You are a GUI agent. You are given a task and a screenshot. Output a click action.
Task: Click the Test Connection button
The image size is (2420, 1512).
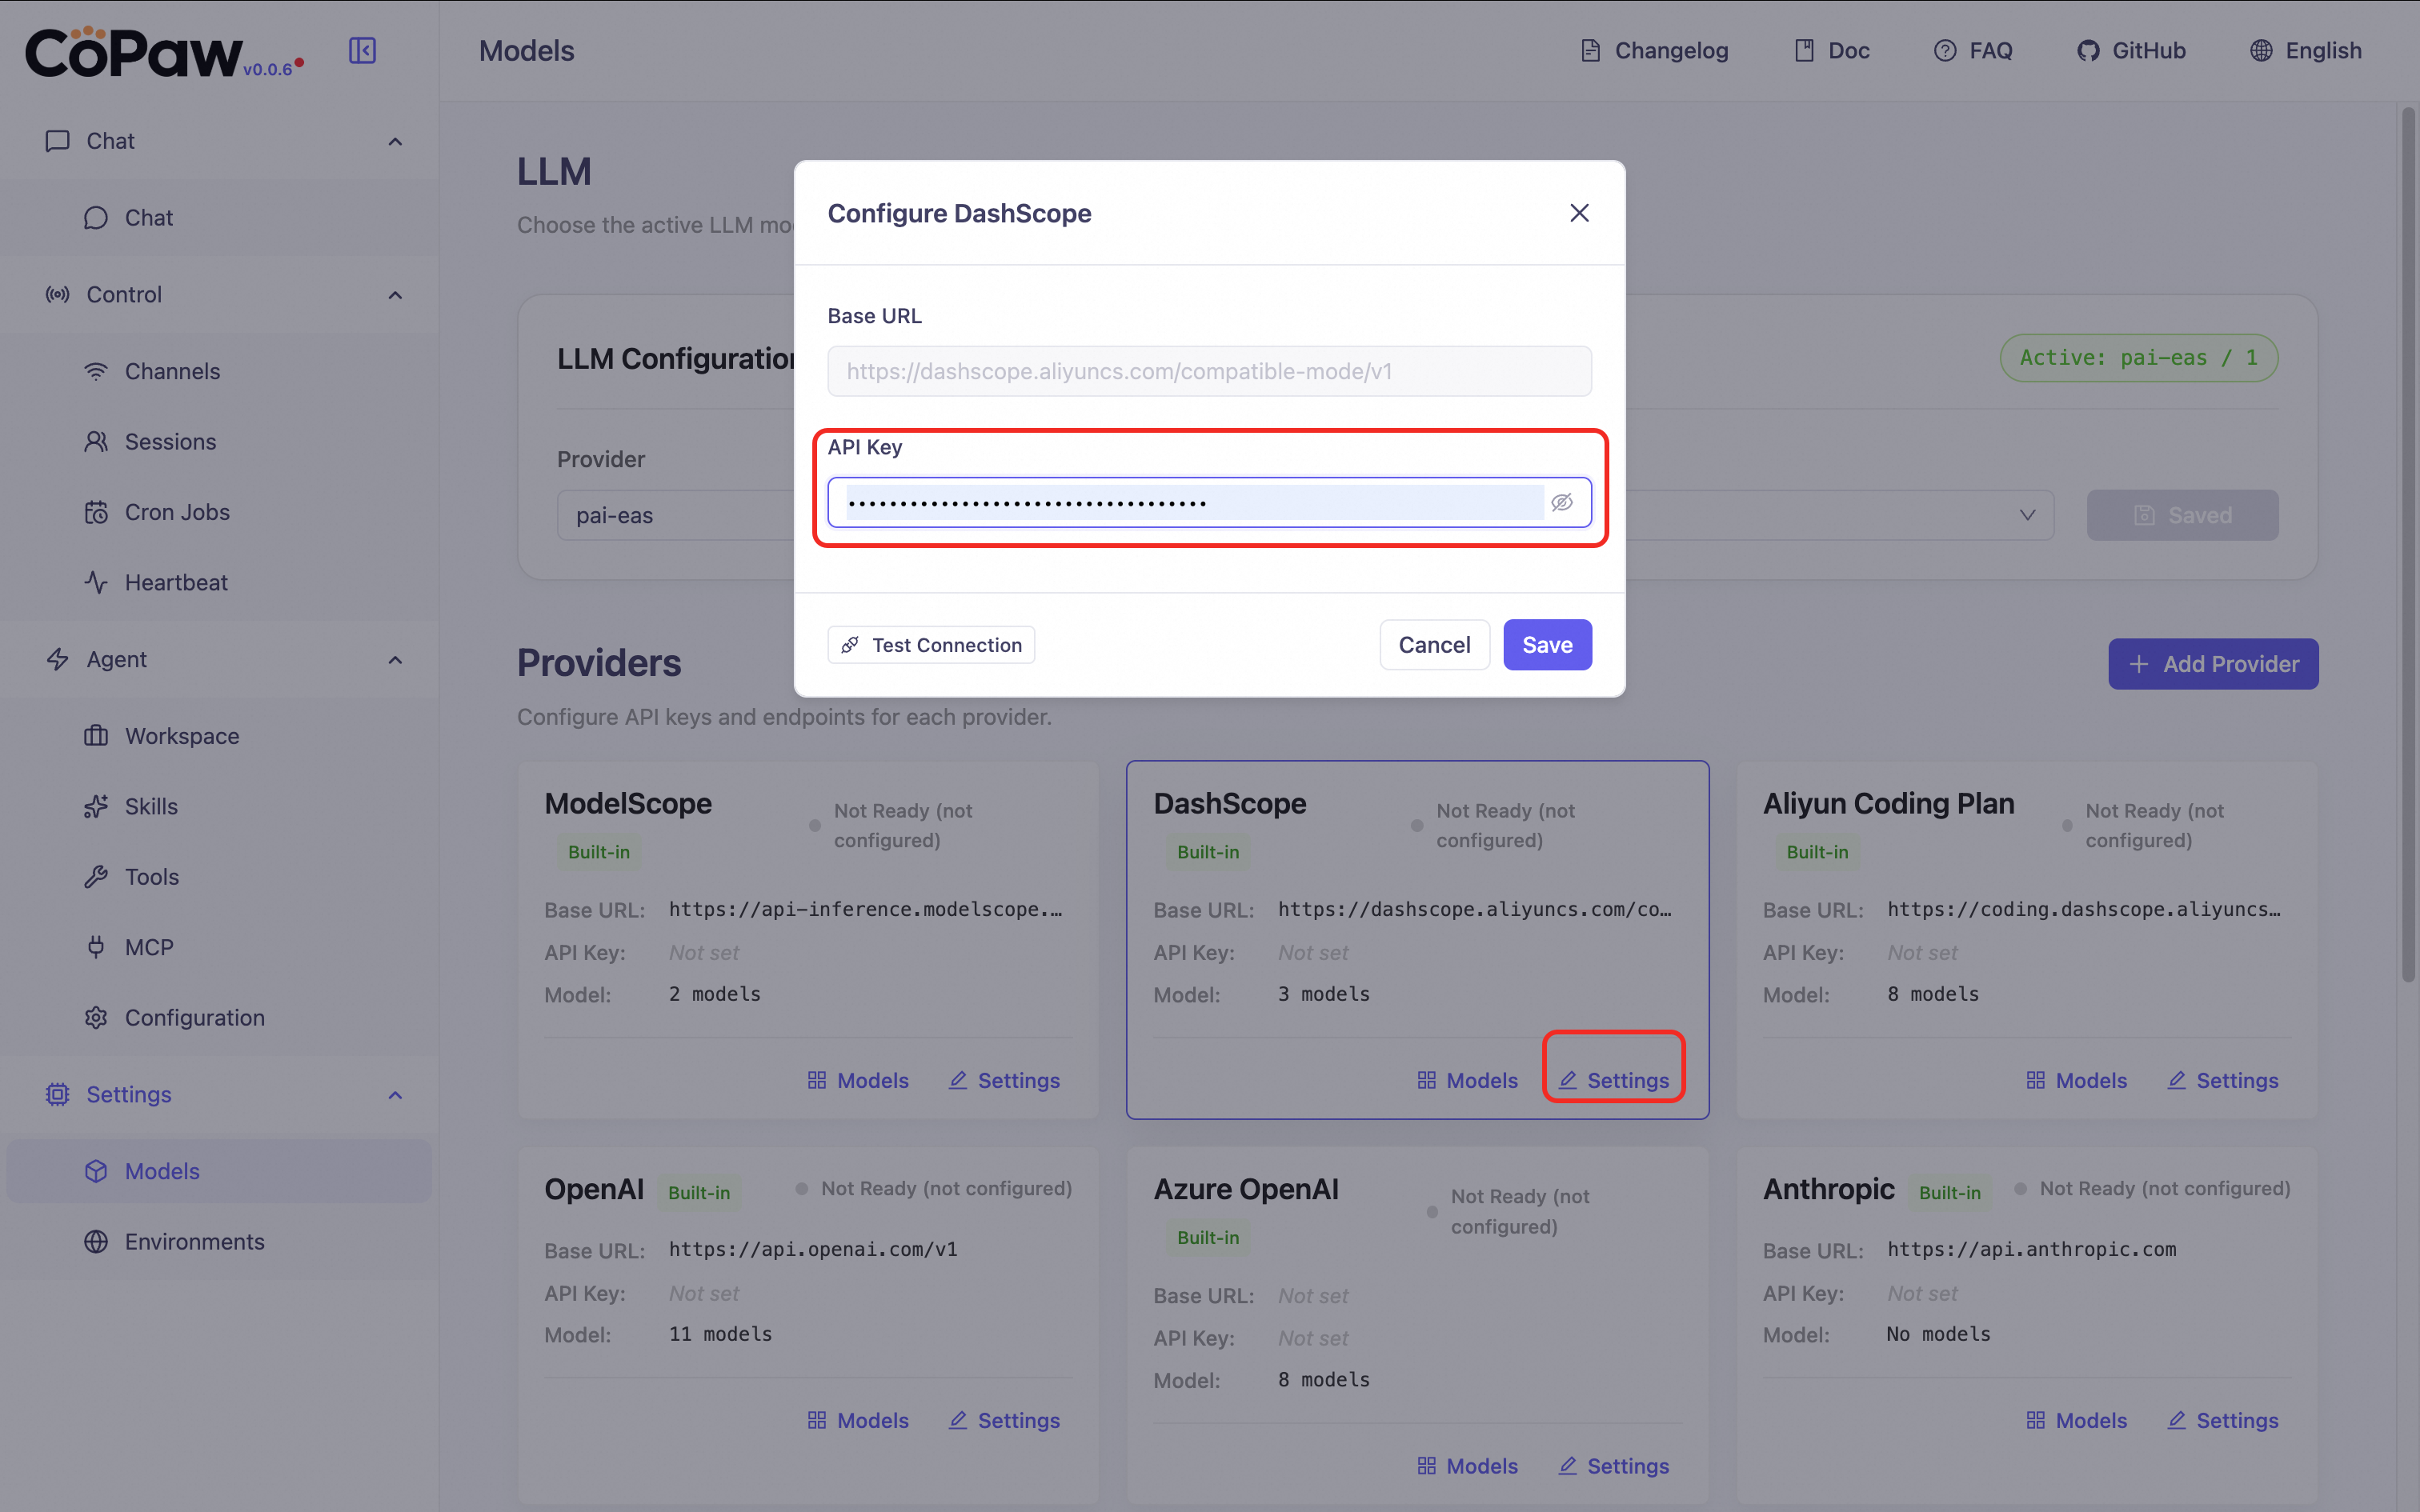[931, 645]
